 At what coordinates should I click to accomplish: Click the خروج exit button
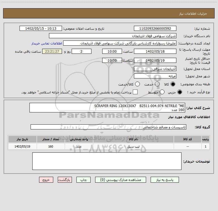(x=46, y=180)
